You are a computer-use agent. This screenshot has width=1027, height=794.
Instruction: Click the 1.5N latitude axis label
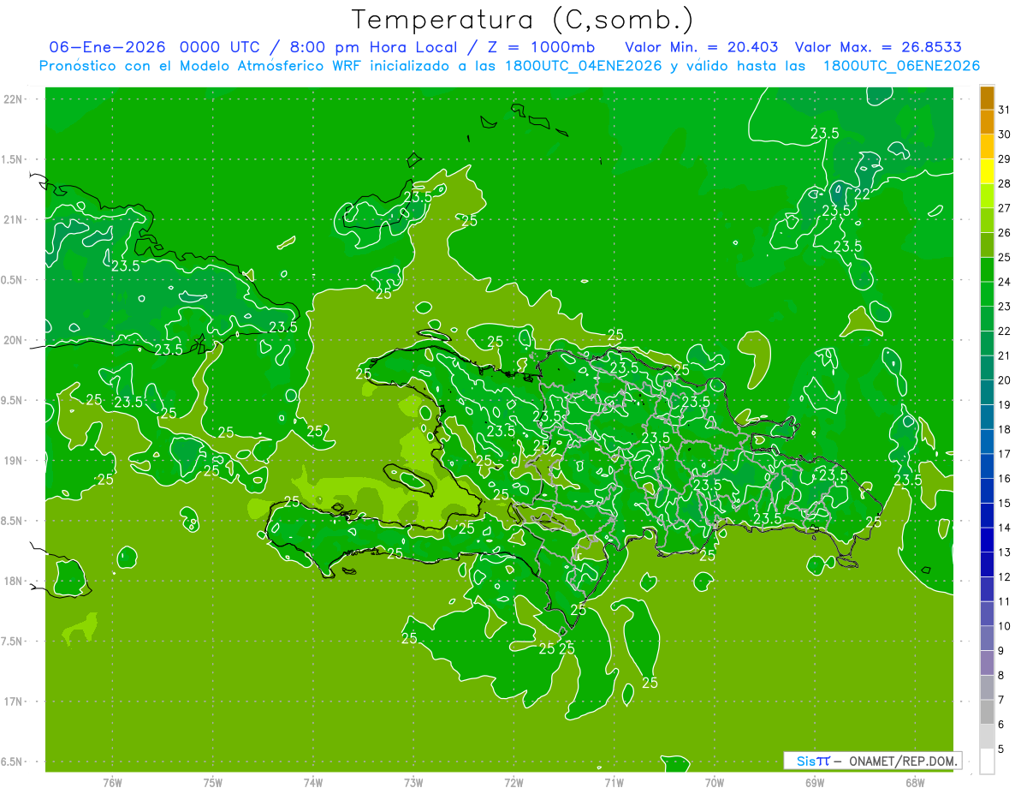(x=12, y=159)
